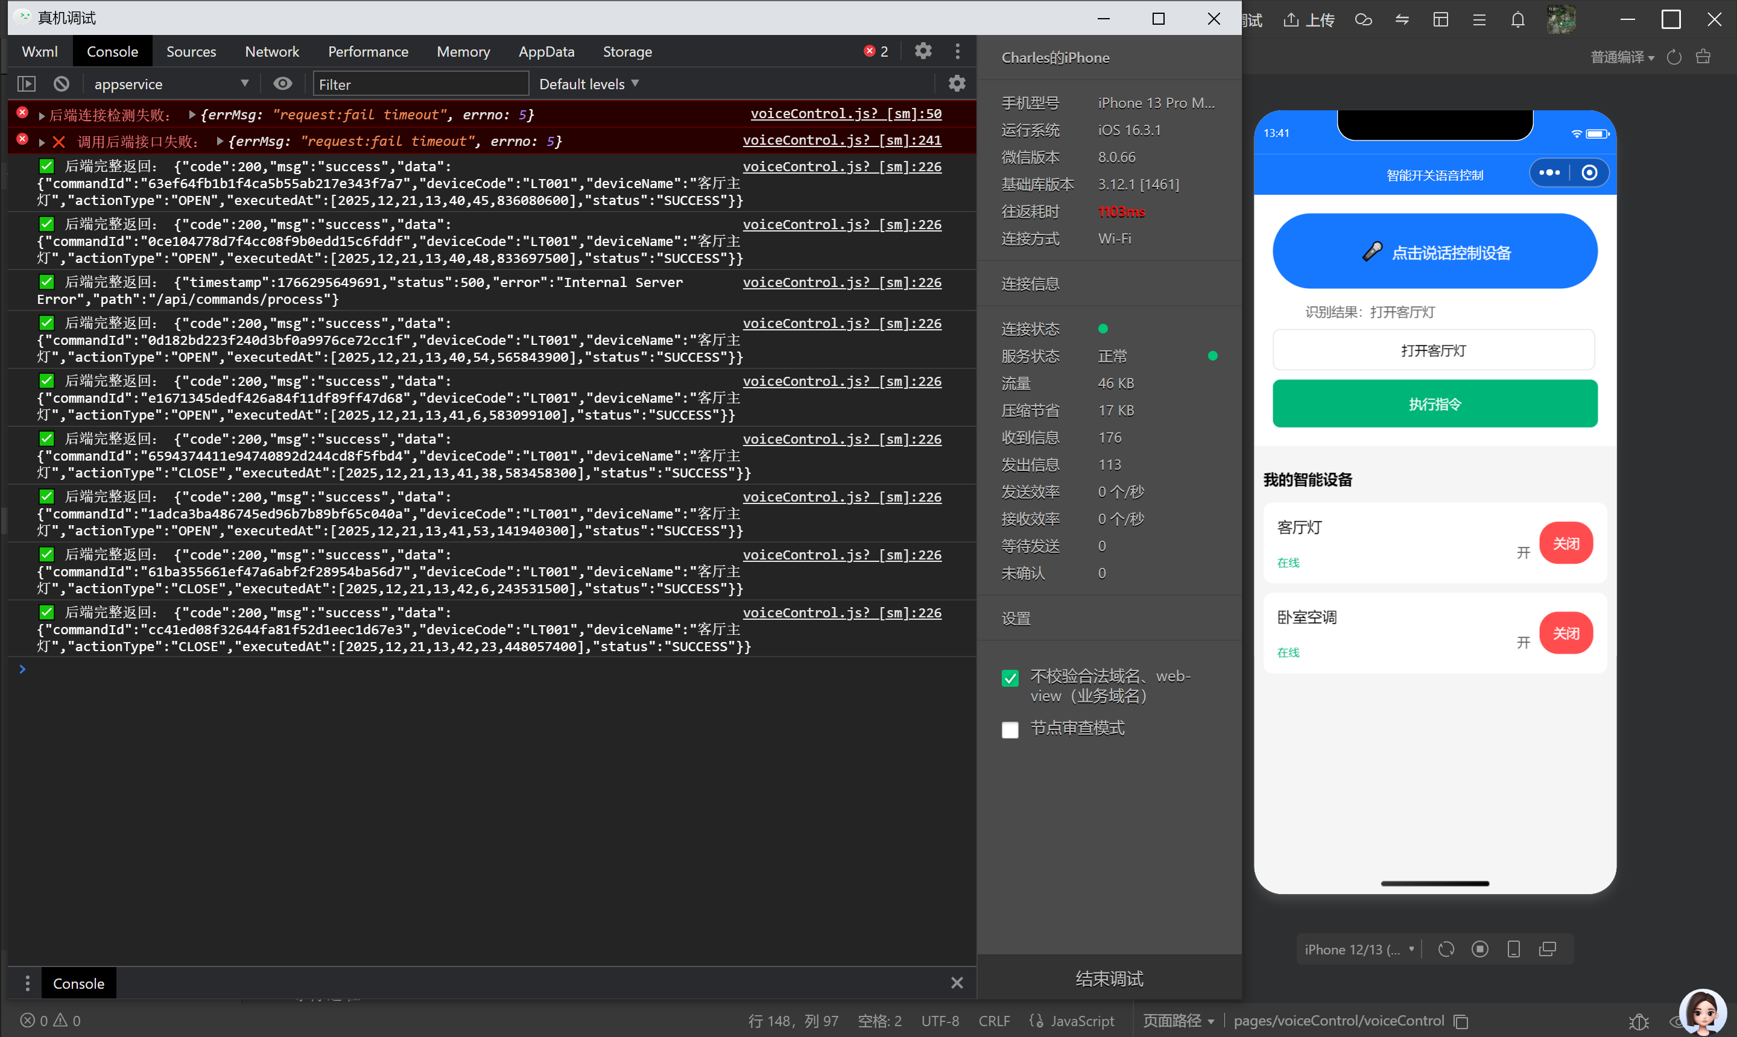Click the rotate simulator icon
This screenshot has width=1737, height=1037.
(1446, 949)
